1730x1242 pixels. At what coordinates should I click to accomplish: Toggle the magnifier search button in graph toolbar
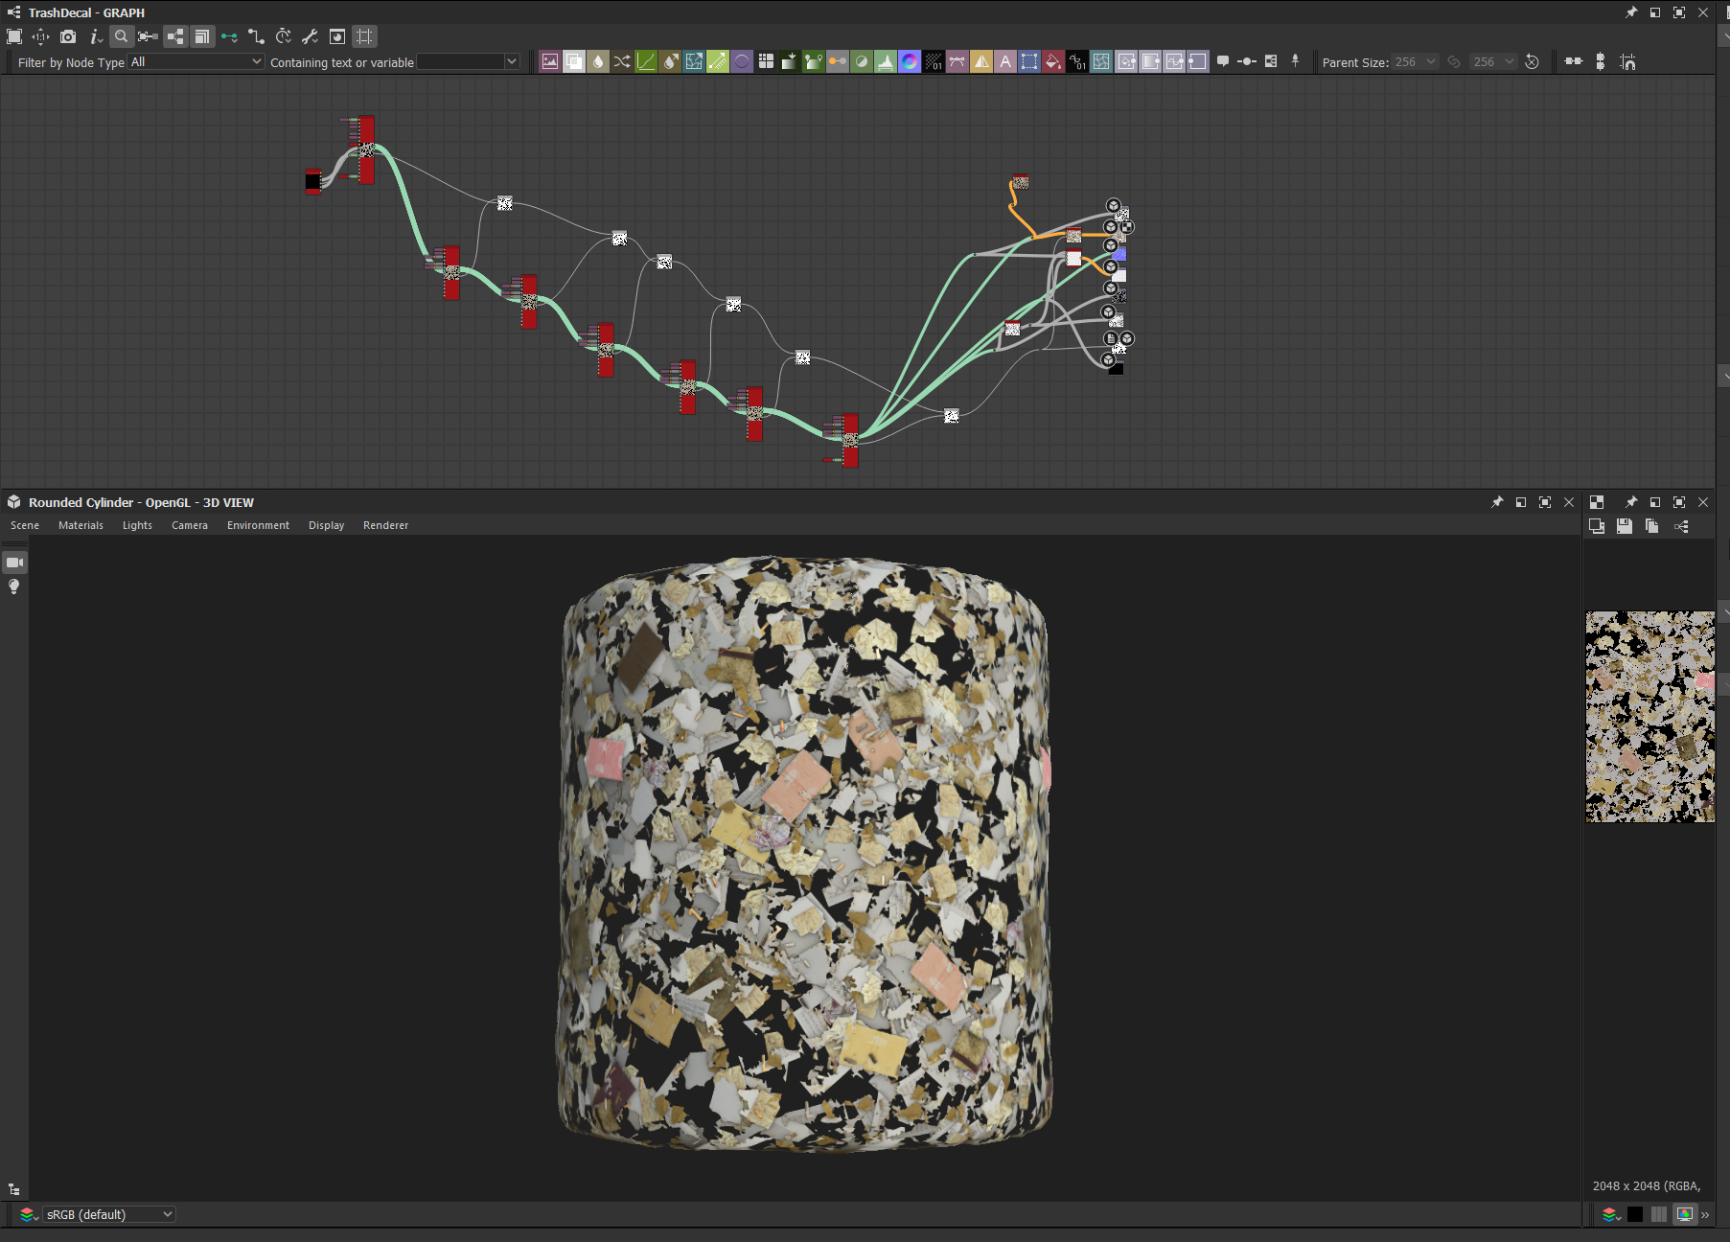pos(122,36)
